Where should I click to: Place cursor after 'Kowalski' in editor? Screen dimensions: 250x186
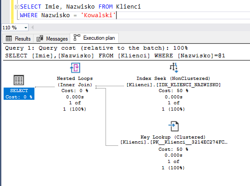click(x=116, y=15)
